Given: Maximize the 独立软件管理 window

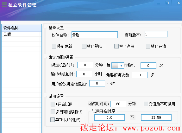Looking at the screenshot, I should coord(167,3).
